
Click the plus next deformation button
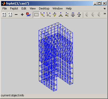(x=22, y=15)
